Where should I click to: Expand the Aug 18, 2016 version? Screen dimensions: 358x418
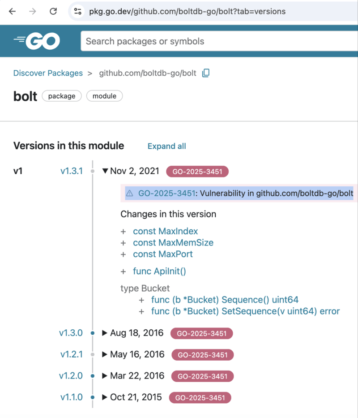pyautogui.click(x=105, y=333)
